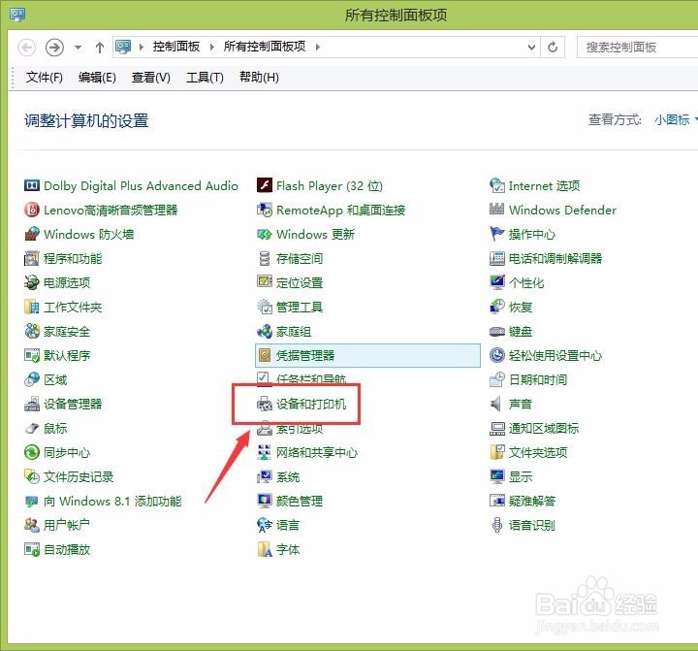Open the 文件(F) menu
The image size is (698, 651).
[x=44, y=77]
